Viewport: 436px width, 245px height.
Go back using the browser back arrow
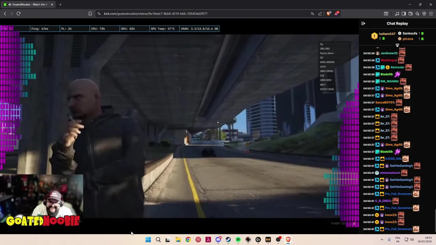5,14
